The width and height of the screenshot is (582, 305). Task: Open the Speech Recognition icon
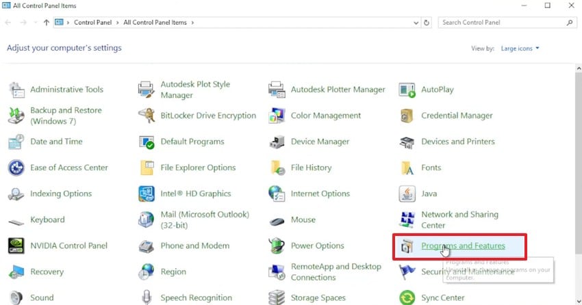tap(147, 297)
